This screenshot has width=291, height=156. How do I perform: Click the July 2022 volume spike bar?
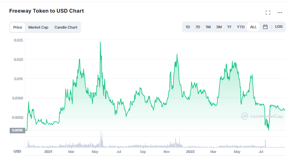265,143
